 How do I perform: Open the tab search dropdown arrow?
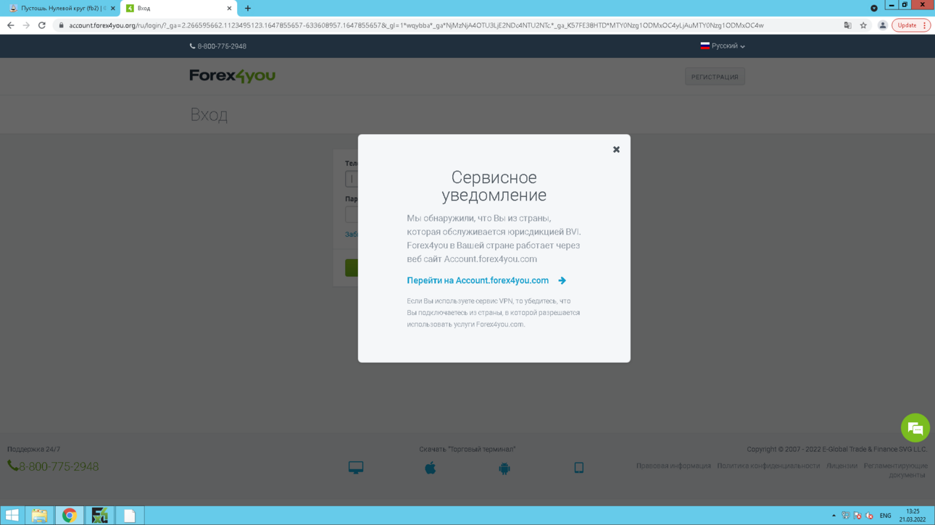(874, 8)
